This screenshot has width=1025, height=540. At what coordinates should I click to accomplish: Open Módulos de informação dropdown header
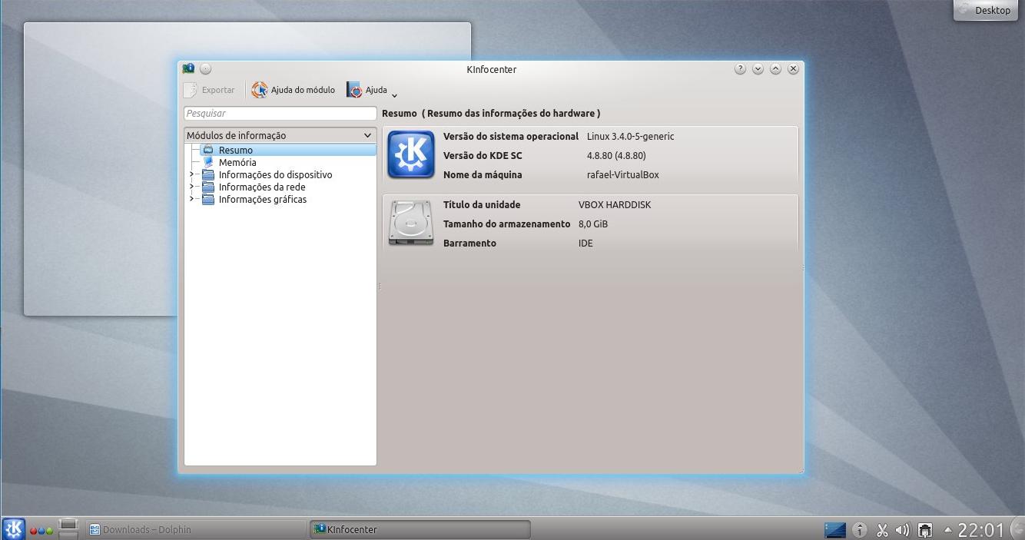click(x=280, y=135)
